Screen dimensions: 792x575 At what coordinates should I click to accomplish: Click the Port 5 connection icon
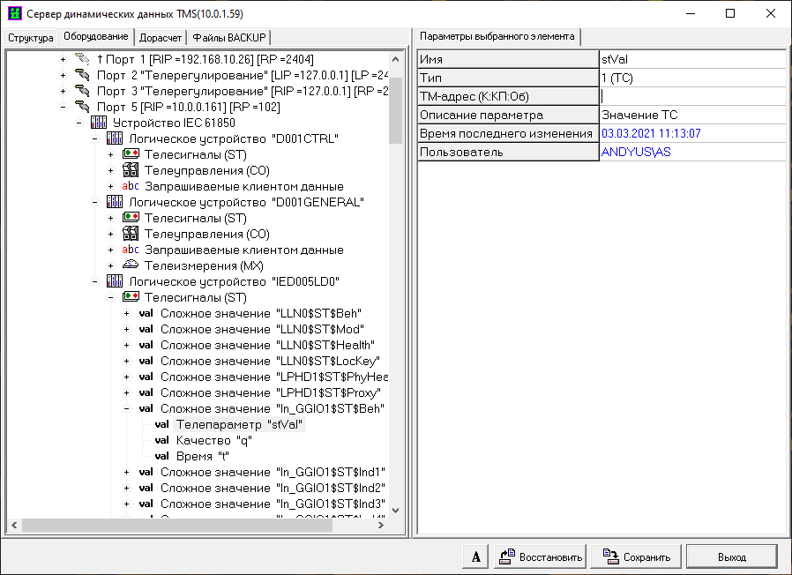[x=83, y=107]
